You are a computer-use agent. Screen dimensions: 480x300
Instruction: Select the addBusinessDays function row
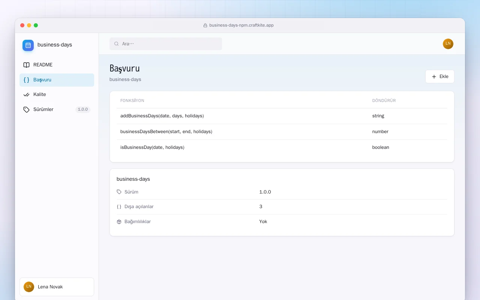[282, 116]
